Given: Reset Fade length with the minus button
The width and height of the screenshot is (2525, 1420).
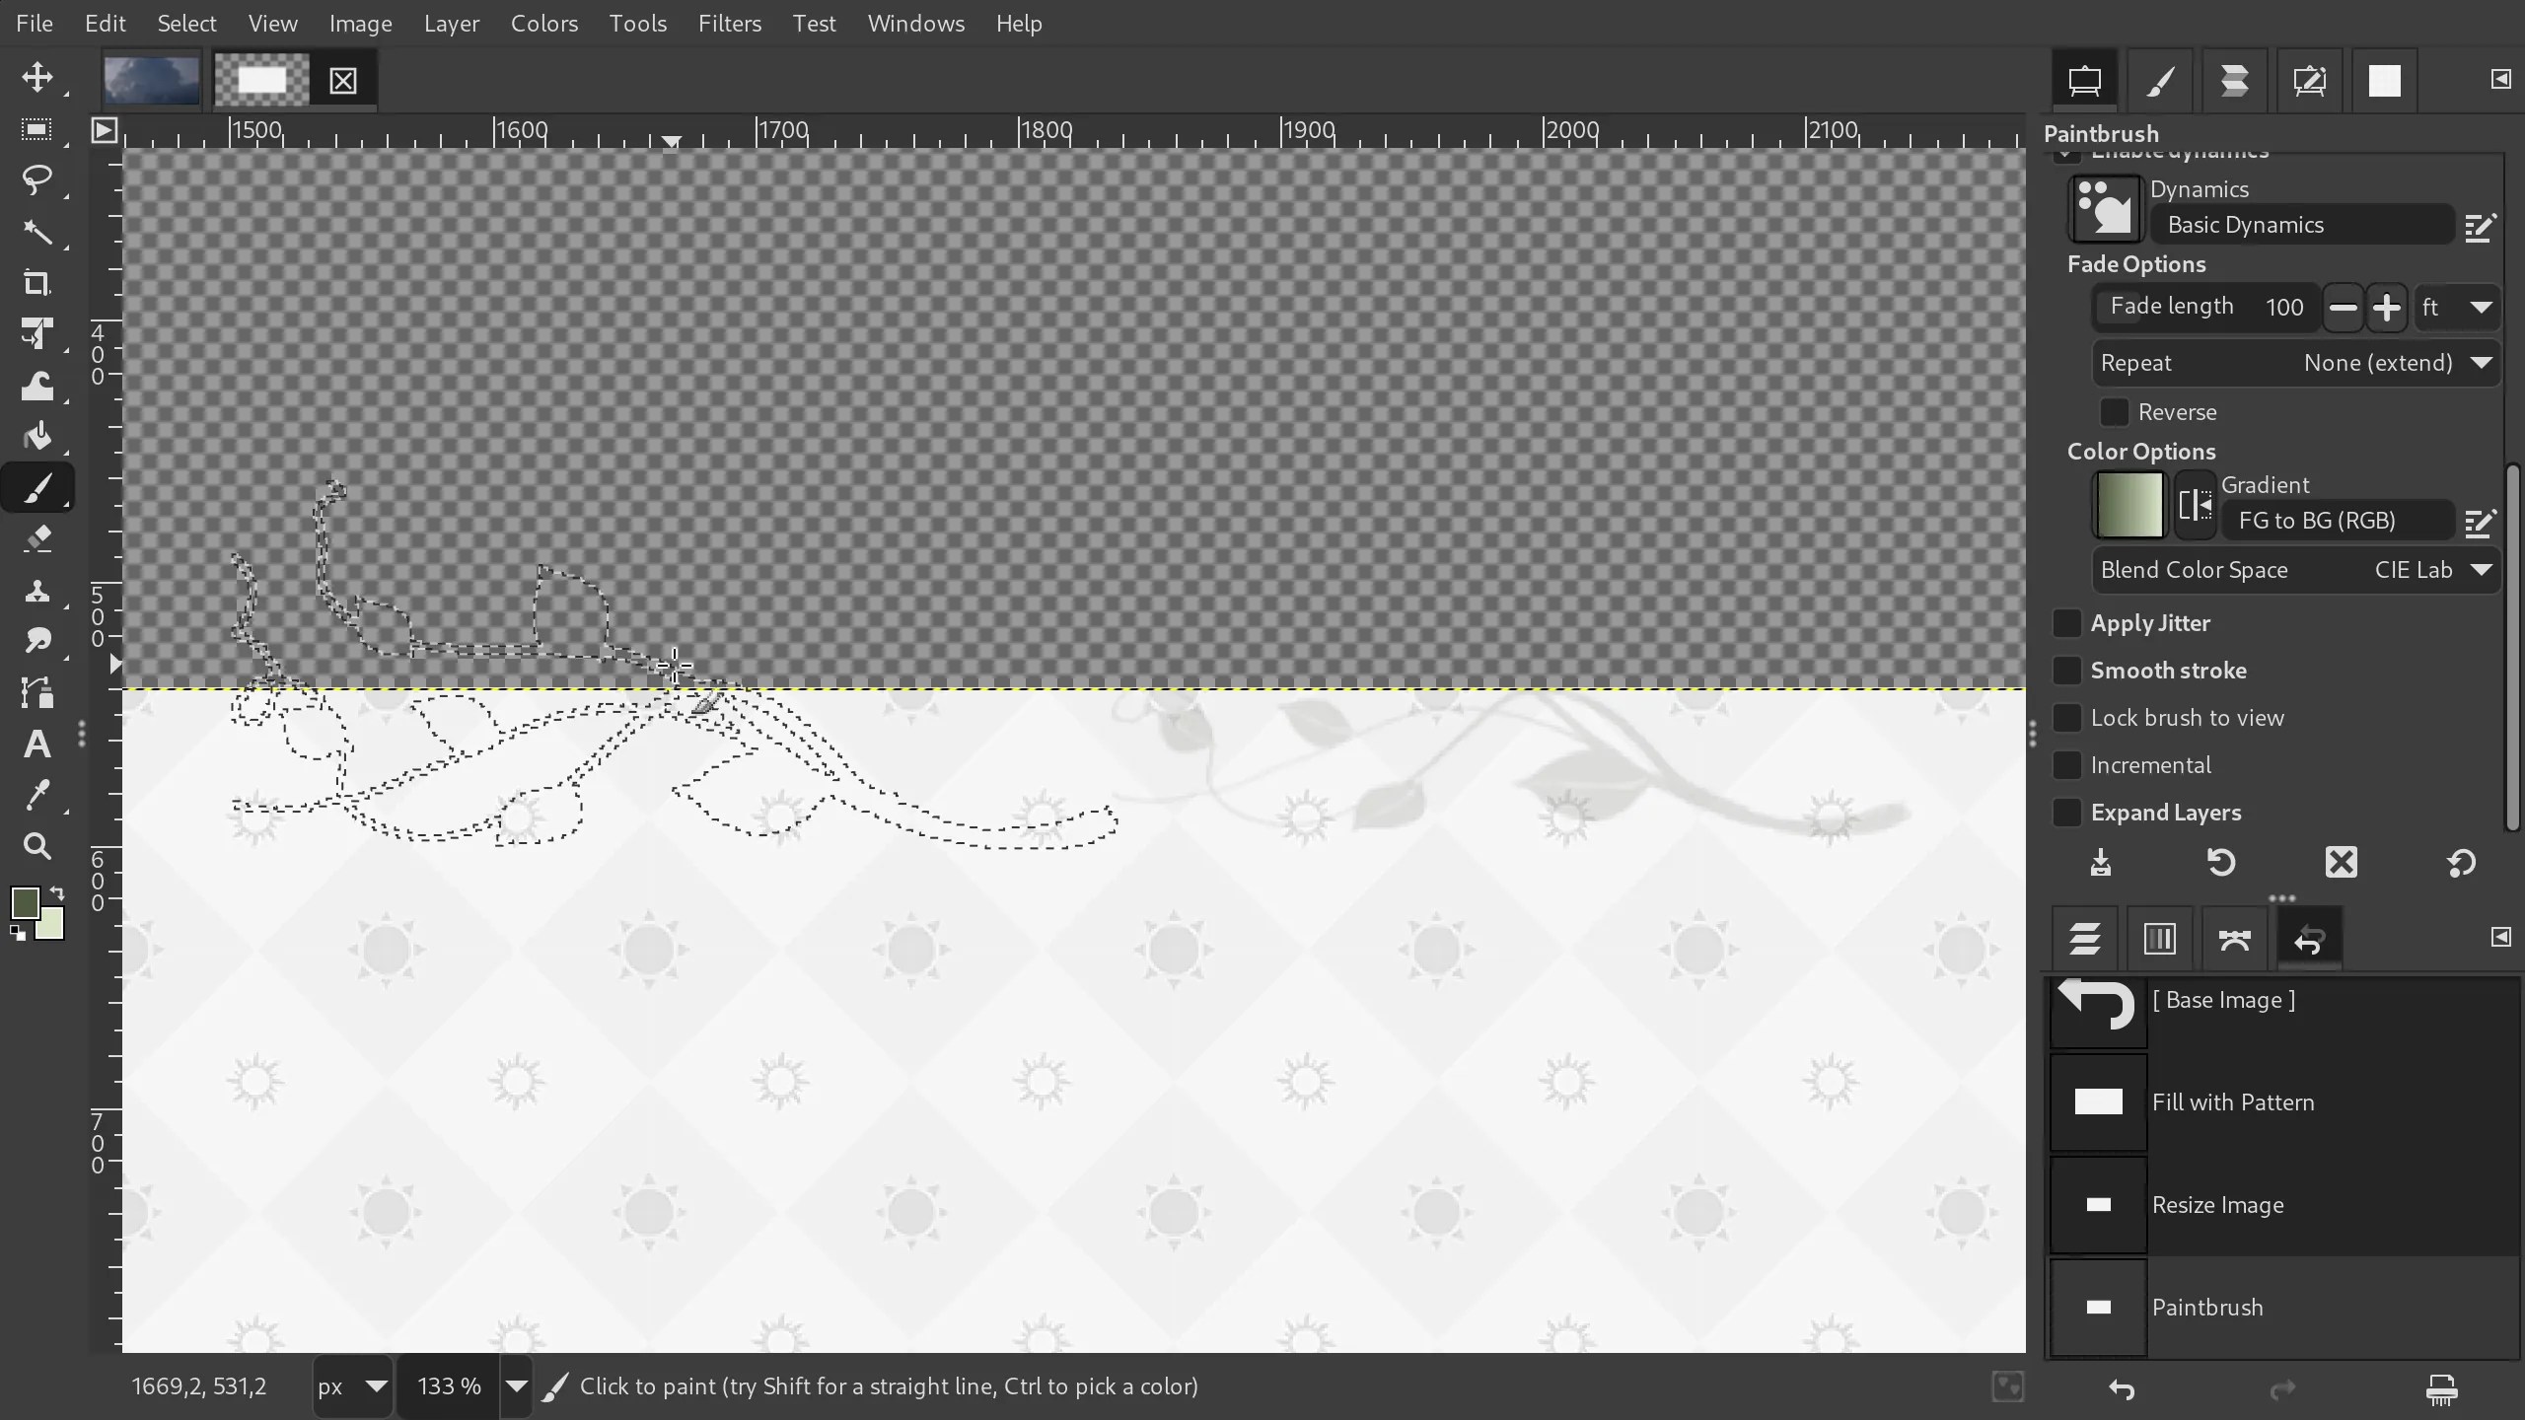Looking at the screenshot, I should (2342, 307).
